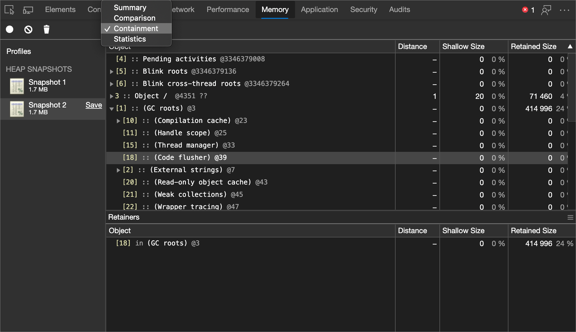The width and height of the screenshot is (576, 332).
Task: Toggle the device toolbar icon
Action: pos(28,10)
